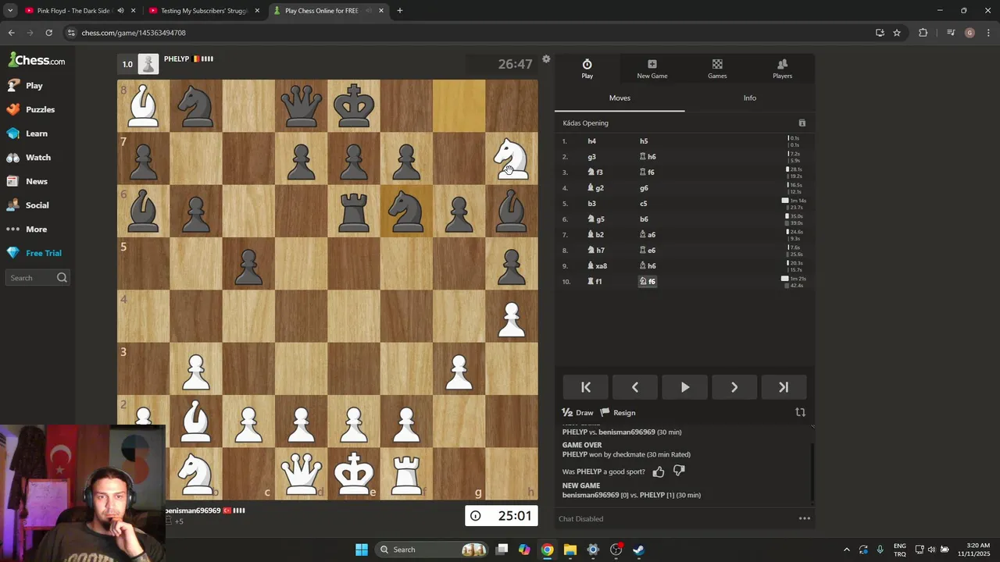This screenshot has width=1000, height=562.
Task: Open a new browser tab
Action: point(399,11)
